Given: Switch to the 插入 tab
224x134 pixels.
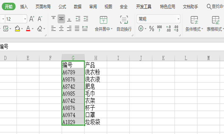Looking at the screenshot, I should [x=24, y=7].
